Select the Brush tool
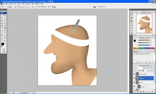The image size is (156, 94). click(5, 23)
